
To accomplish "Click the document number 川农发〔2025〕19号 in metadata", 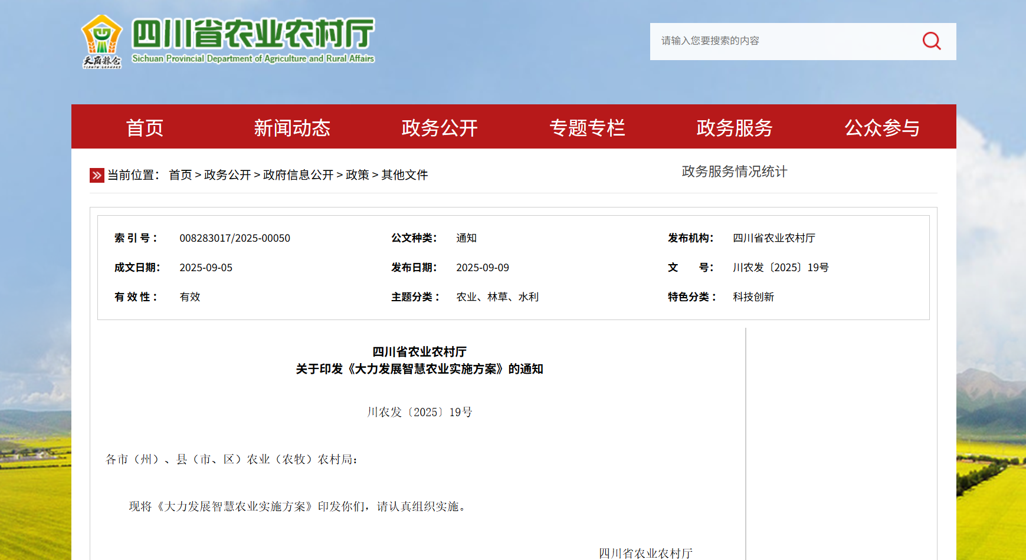I will tap(780, 268).
